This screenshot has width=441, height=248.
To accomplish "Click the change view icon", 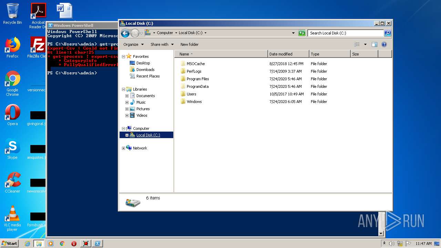I will pos(357,44).
